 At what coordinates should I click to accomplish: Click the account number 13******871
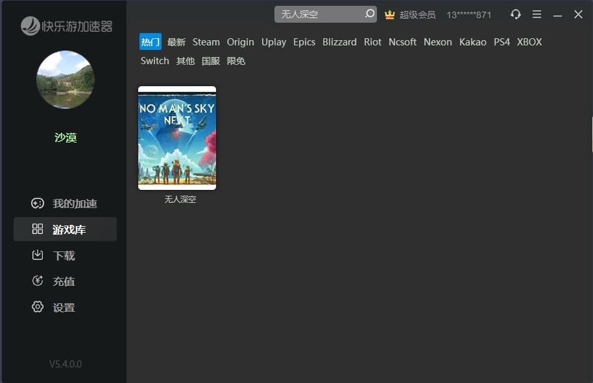pyautogui.click(x=468, y=15)
